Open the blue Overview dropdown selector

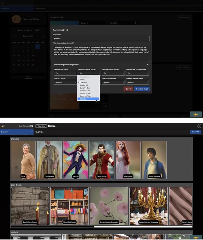pos(17,132)
